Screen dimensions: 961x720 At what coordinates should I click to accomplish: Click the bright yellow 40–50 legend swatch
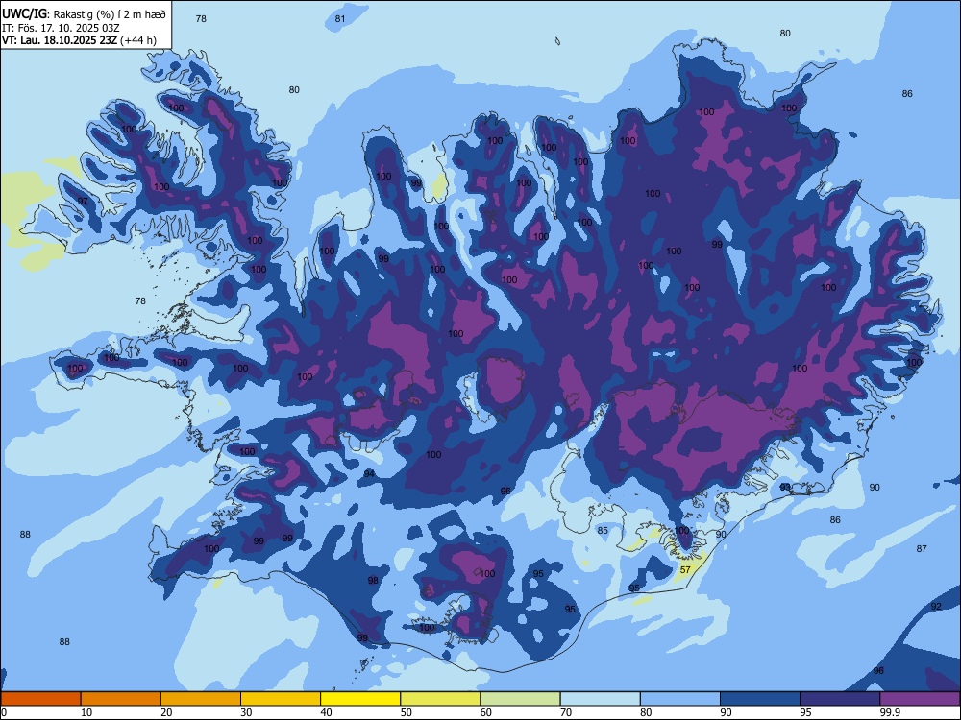[360, 699]
